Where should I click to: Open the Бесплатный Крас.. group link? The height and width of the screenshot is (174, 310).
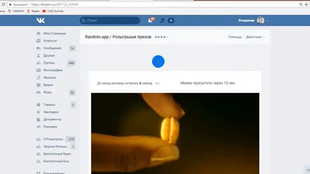(58, 154)
